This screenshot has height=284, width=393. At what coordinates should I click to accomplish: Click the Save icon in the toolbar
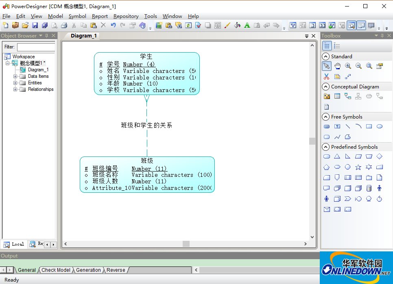(x=35, y=25)
